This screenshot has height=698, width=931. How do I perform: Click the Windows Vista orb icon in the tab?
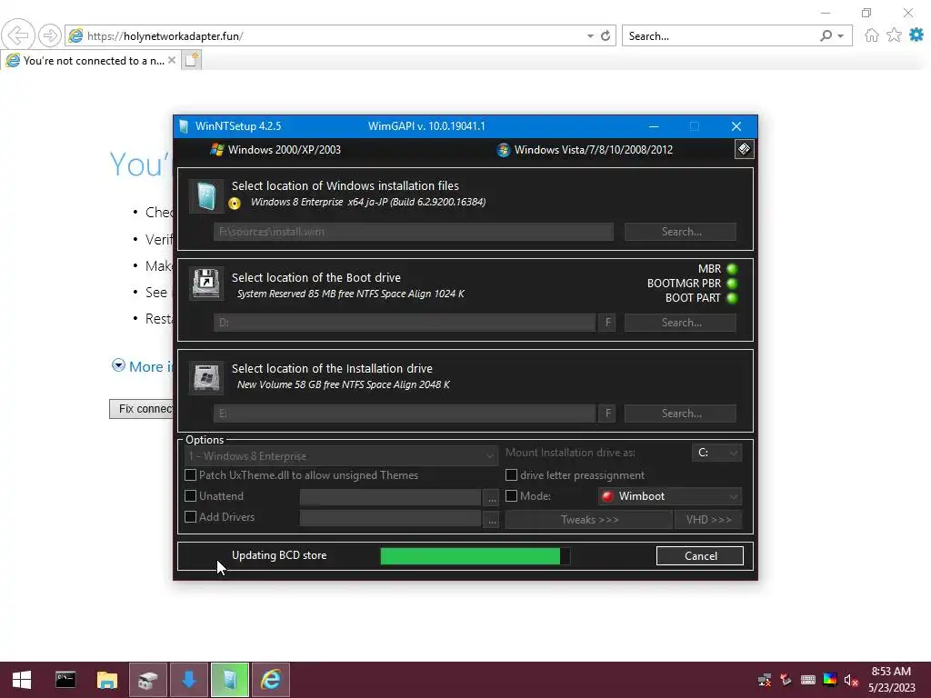[504, 150]
